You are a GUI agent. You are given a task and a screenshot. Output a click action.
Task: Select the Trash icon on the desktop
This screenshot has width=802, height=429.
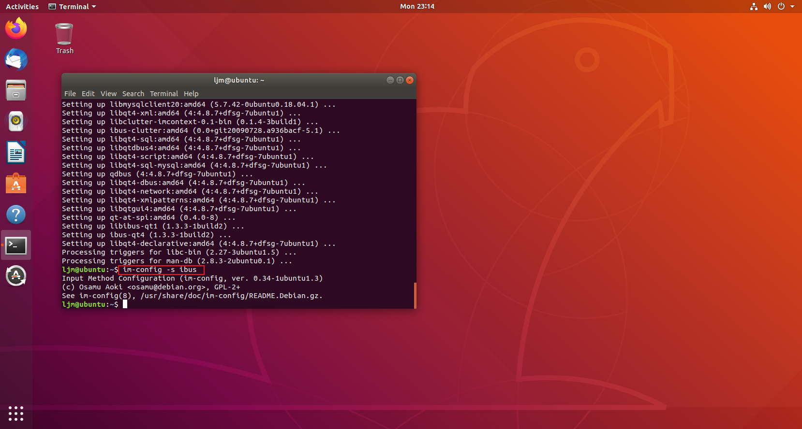click(x=64, y=39)
